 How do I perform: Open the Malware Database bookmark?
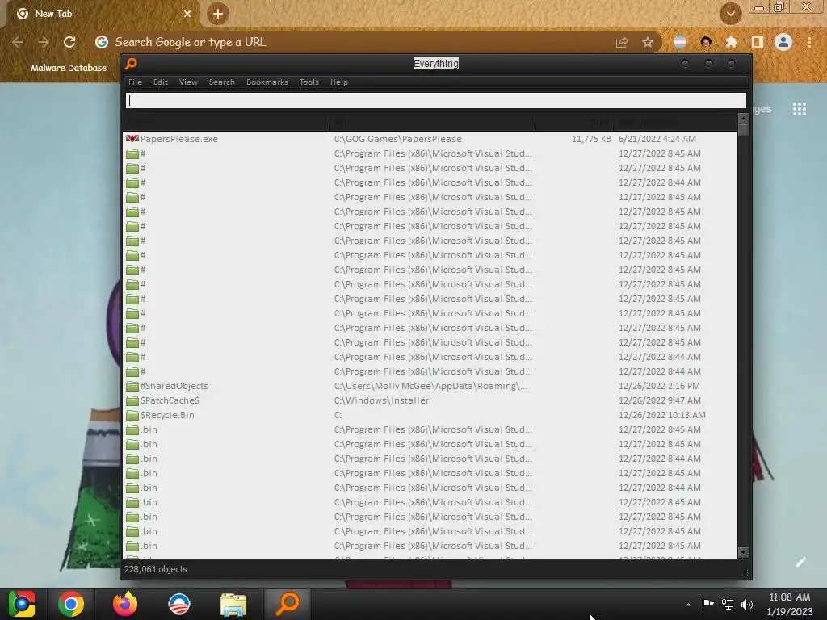(61, 68)
